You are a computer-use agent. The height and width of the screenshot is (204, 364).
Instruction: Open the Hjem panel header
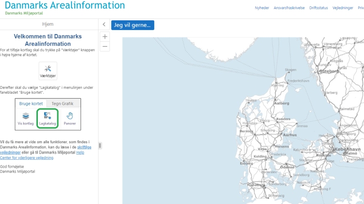click(x=48, y=24)
